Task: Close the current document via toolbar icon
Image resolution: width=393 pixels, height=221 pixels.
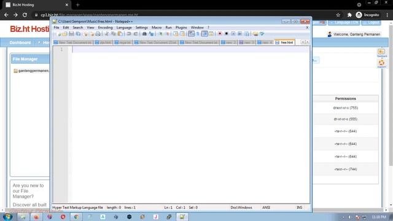Action: (x=85, y=34)
